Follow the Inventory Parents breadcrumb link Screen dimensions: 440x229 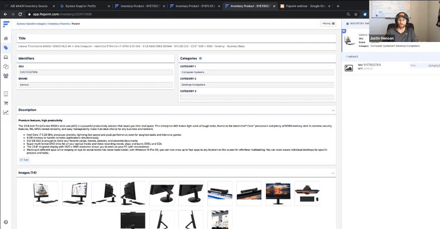coord(59,24)
